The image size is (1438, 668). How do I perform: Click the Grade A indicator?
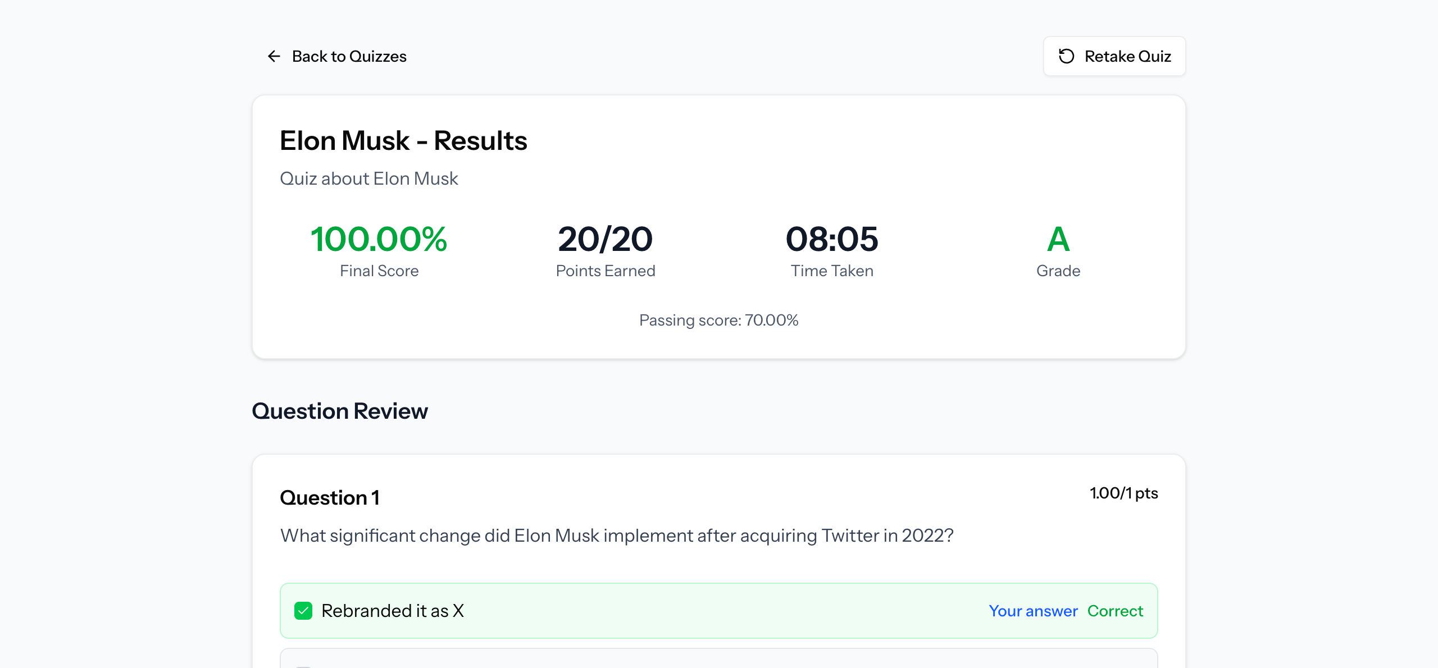click(1058, 240)
